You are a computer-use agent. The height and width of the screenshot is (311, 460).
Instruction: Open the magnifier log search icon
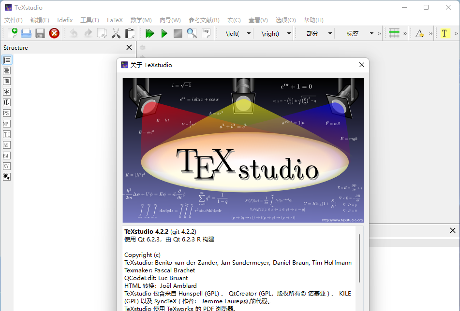coord(191,33)
